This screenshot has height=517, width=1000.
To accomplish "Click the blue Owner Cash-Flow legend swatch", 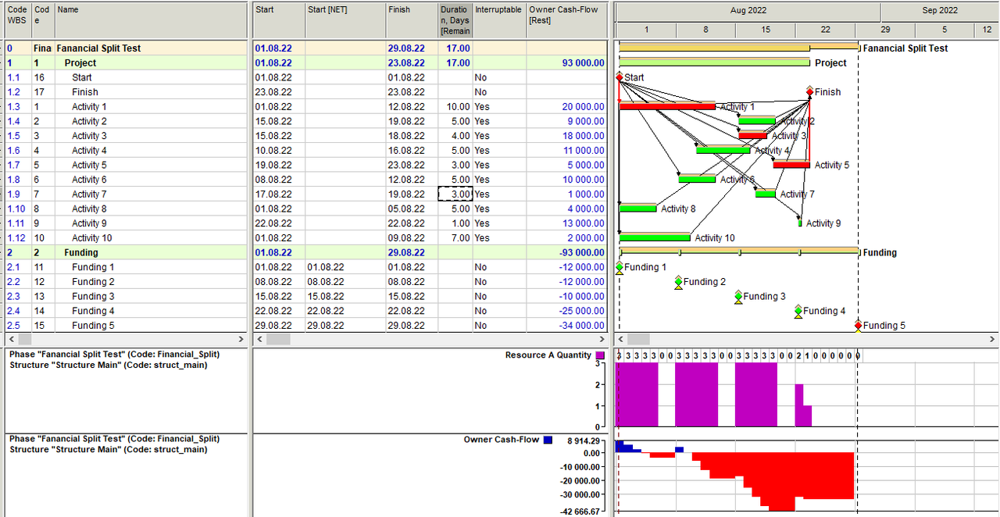I will tap(548, 440).
